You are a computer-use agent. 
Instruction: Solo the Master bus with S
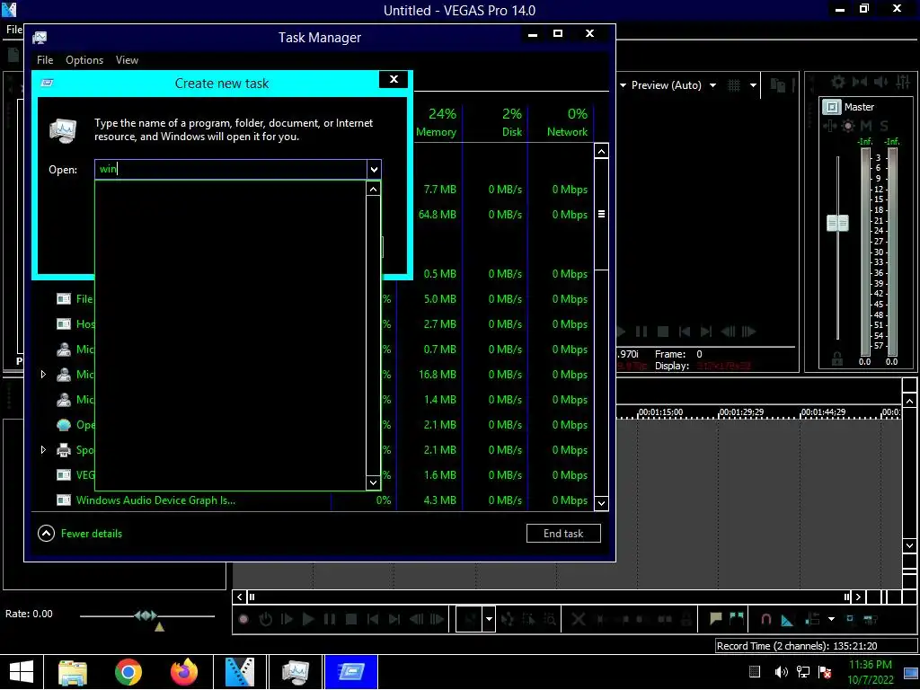[884, 126]
